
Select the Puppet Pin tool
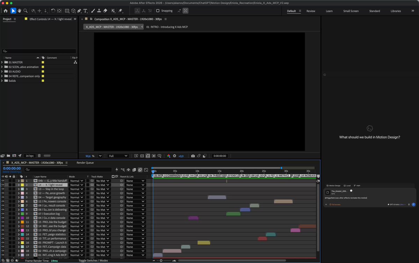pyautogui.click(x=121, y=11)
